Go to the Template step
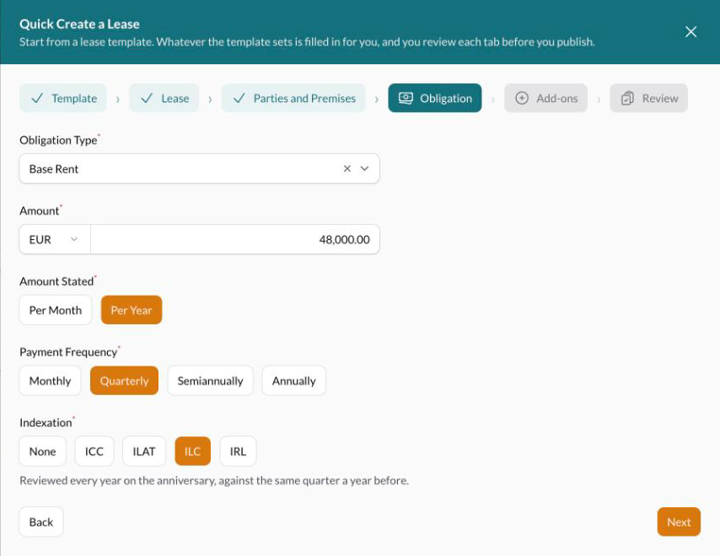 [63, 99]
